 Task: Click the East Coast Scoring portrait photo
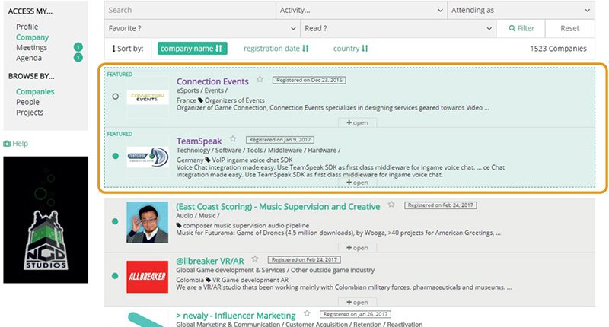click(147, 222)
